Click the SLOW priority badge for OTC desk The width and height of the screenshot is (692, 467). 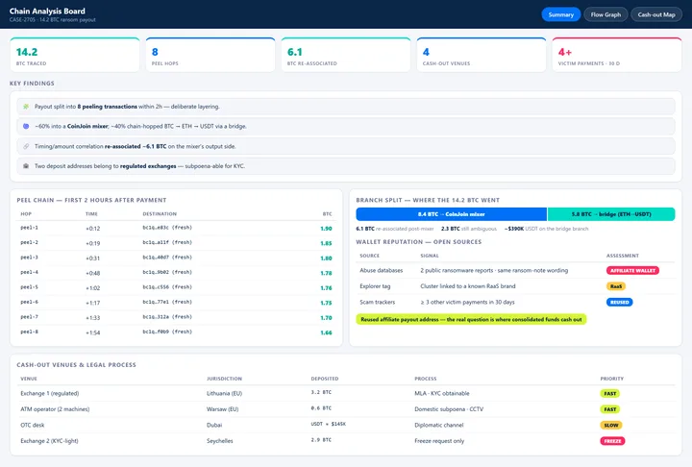(x=611, y=425)
